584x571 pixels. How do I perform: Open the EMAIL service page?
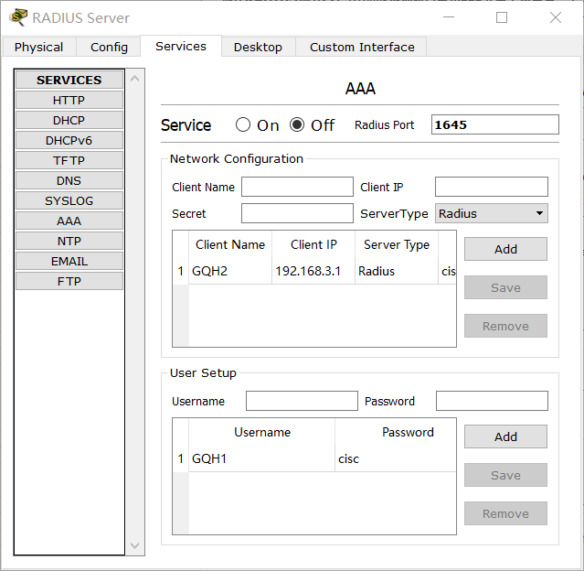point(69,261)
